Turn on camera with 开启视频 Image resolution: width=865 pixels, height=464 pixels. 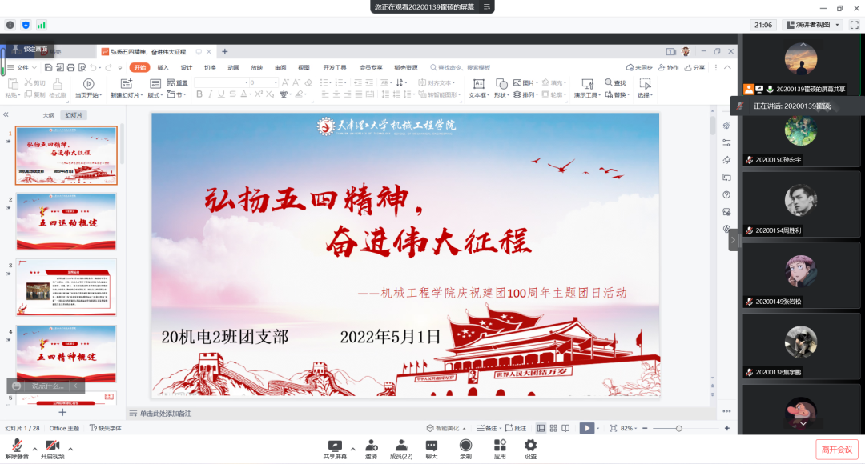(x=53, y=446)
